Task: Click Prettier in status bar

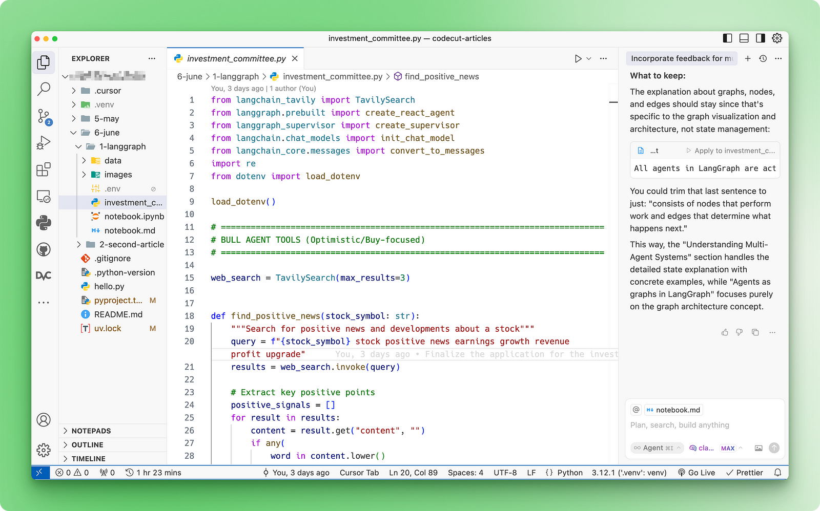Action: [x=745, y=473]
